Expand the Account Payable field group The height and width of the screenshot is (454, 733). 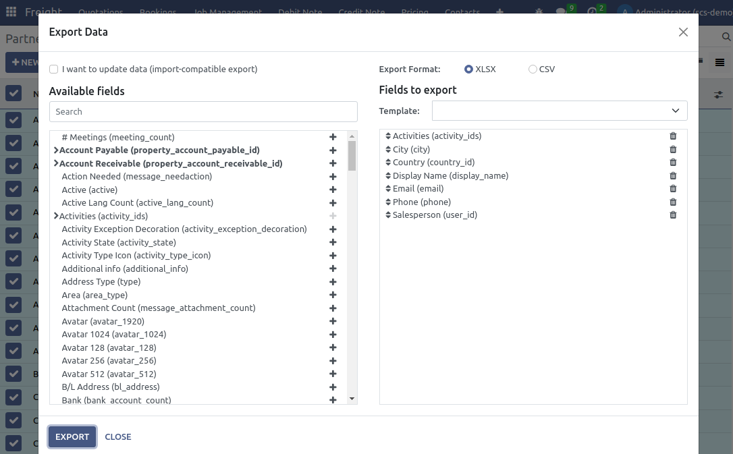(56, 150)
